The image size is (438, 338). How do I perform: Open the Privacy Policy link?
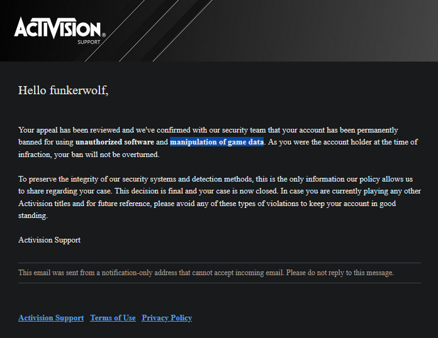point(167,318)
